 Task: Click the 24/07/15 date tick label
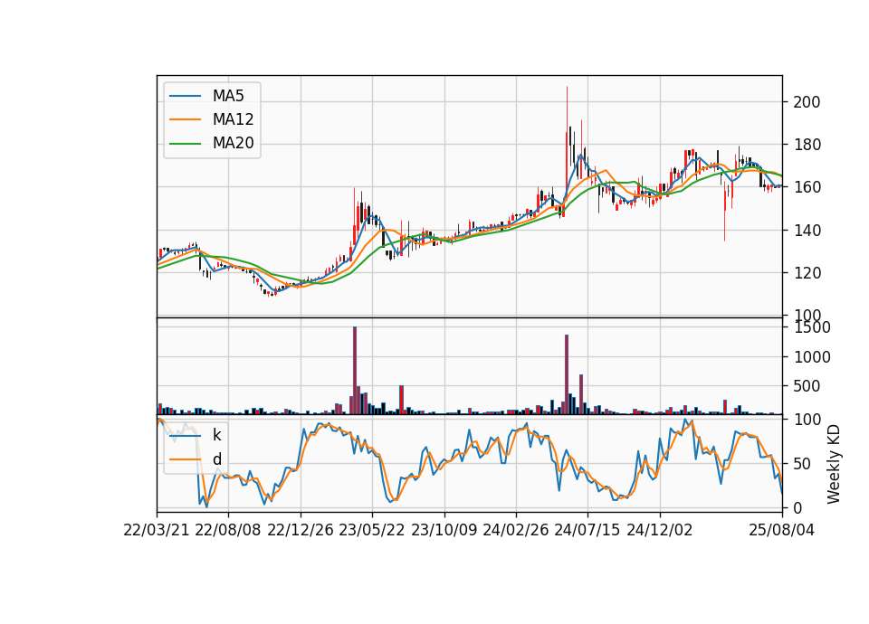coord(587,531)
